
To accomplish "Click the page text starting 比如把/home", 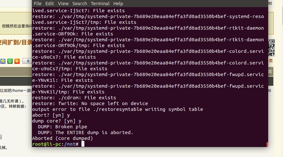I will coord(16,91).
